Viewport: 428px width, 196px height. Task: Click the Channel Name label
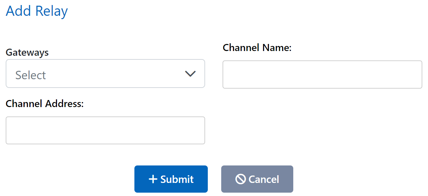257,48
